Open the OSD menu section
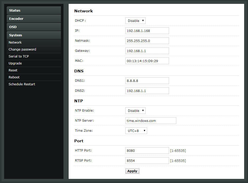 pyautogui.click(x=34, y=27)
